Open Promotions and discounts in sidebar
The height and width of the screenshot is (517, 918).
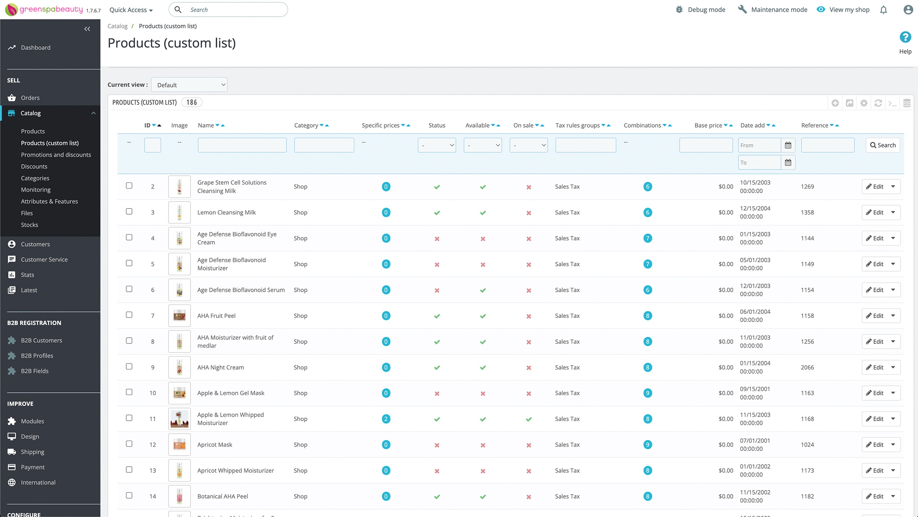point(56,155)
